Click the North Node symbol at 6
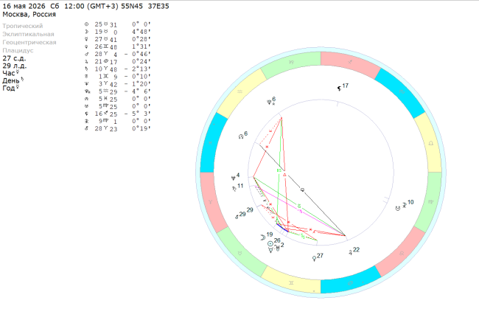This screenshot has height=334, width=479. 241,136
